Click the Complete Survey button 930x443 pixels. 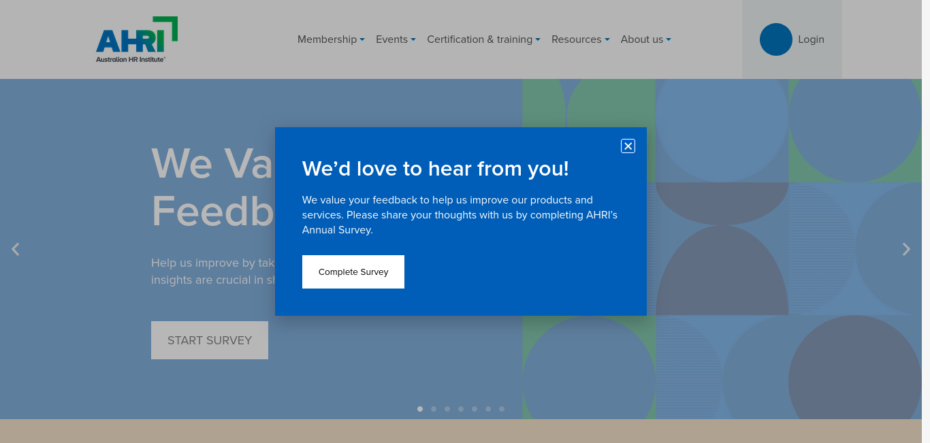[x=353, y=272]
